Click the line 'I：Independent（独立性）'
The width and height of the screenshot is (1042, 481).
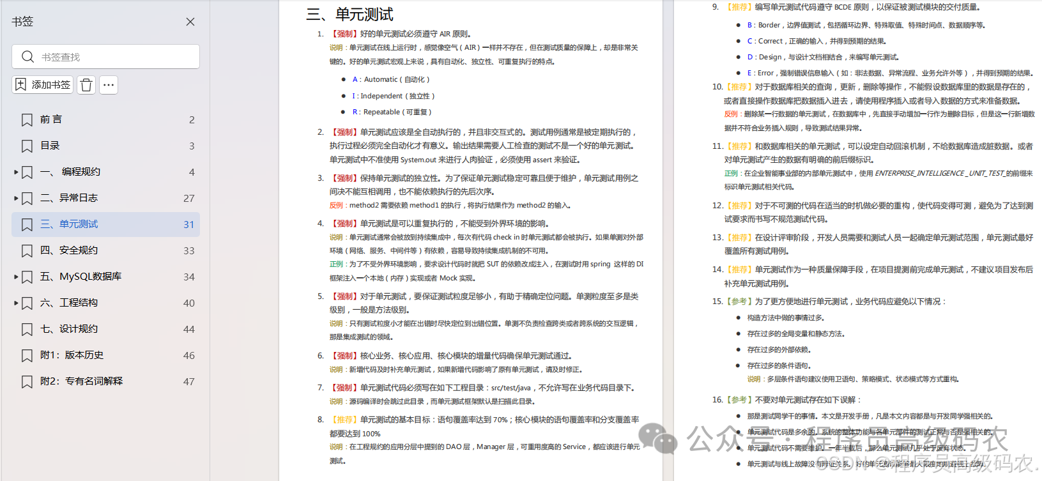pyautogui.click(x=394, y=96)
